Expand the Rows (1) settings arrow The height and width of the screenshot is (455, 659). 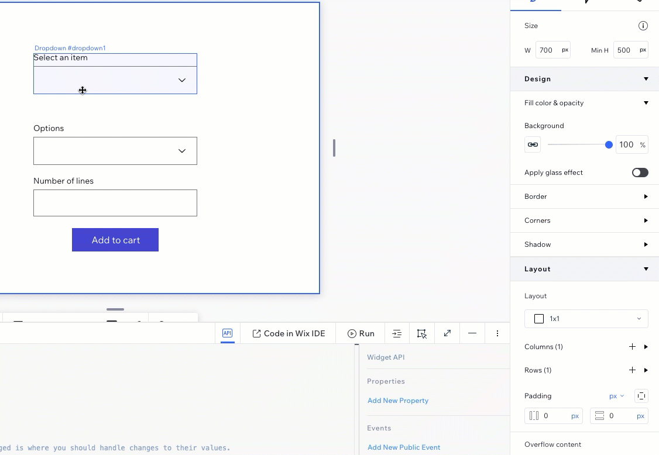(646, 370)
